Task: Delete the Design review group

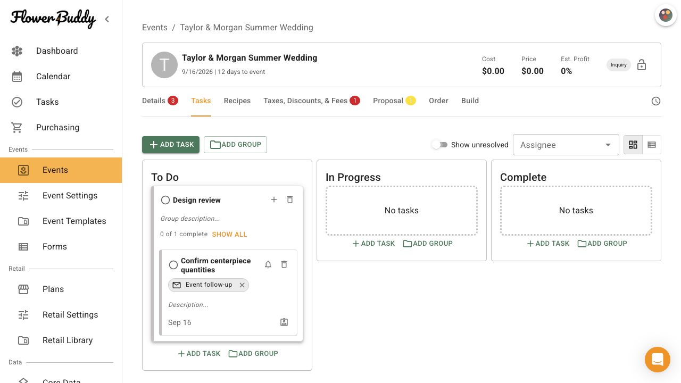Action: click(x=290, y=199)
